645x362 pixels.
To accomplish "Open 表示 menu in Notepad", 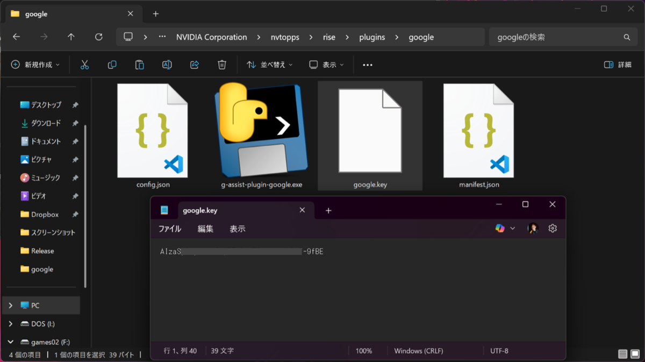I will pyautogui.click(x=238, y=229).
